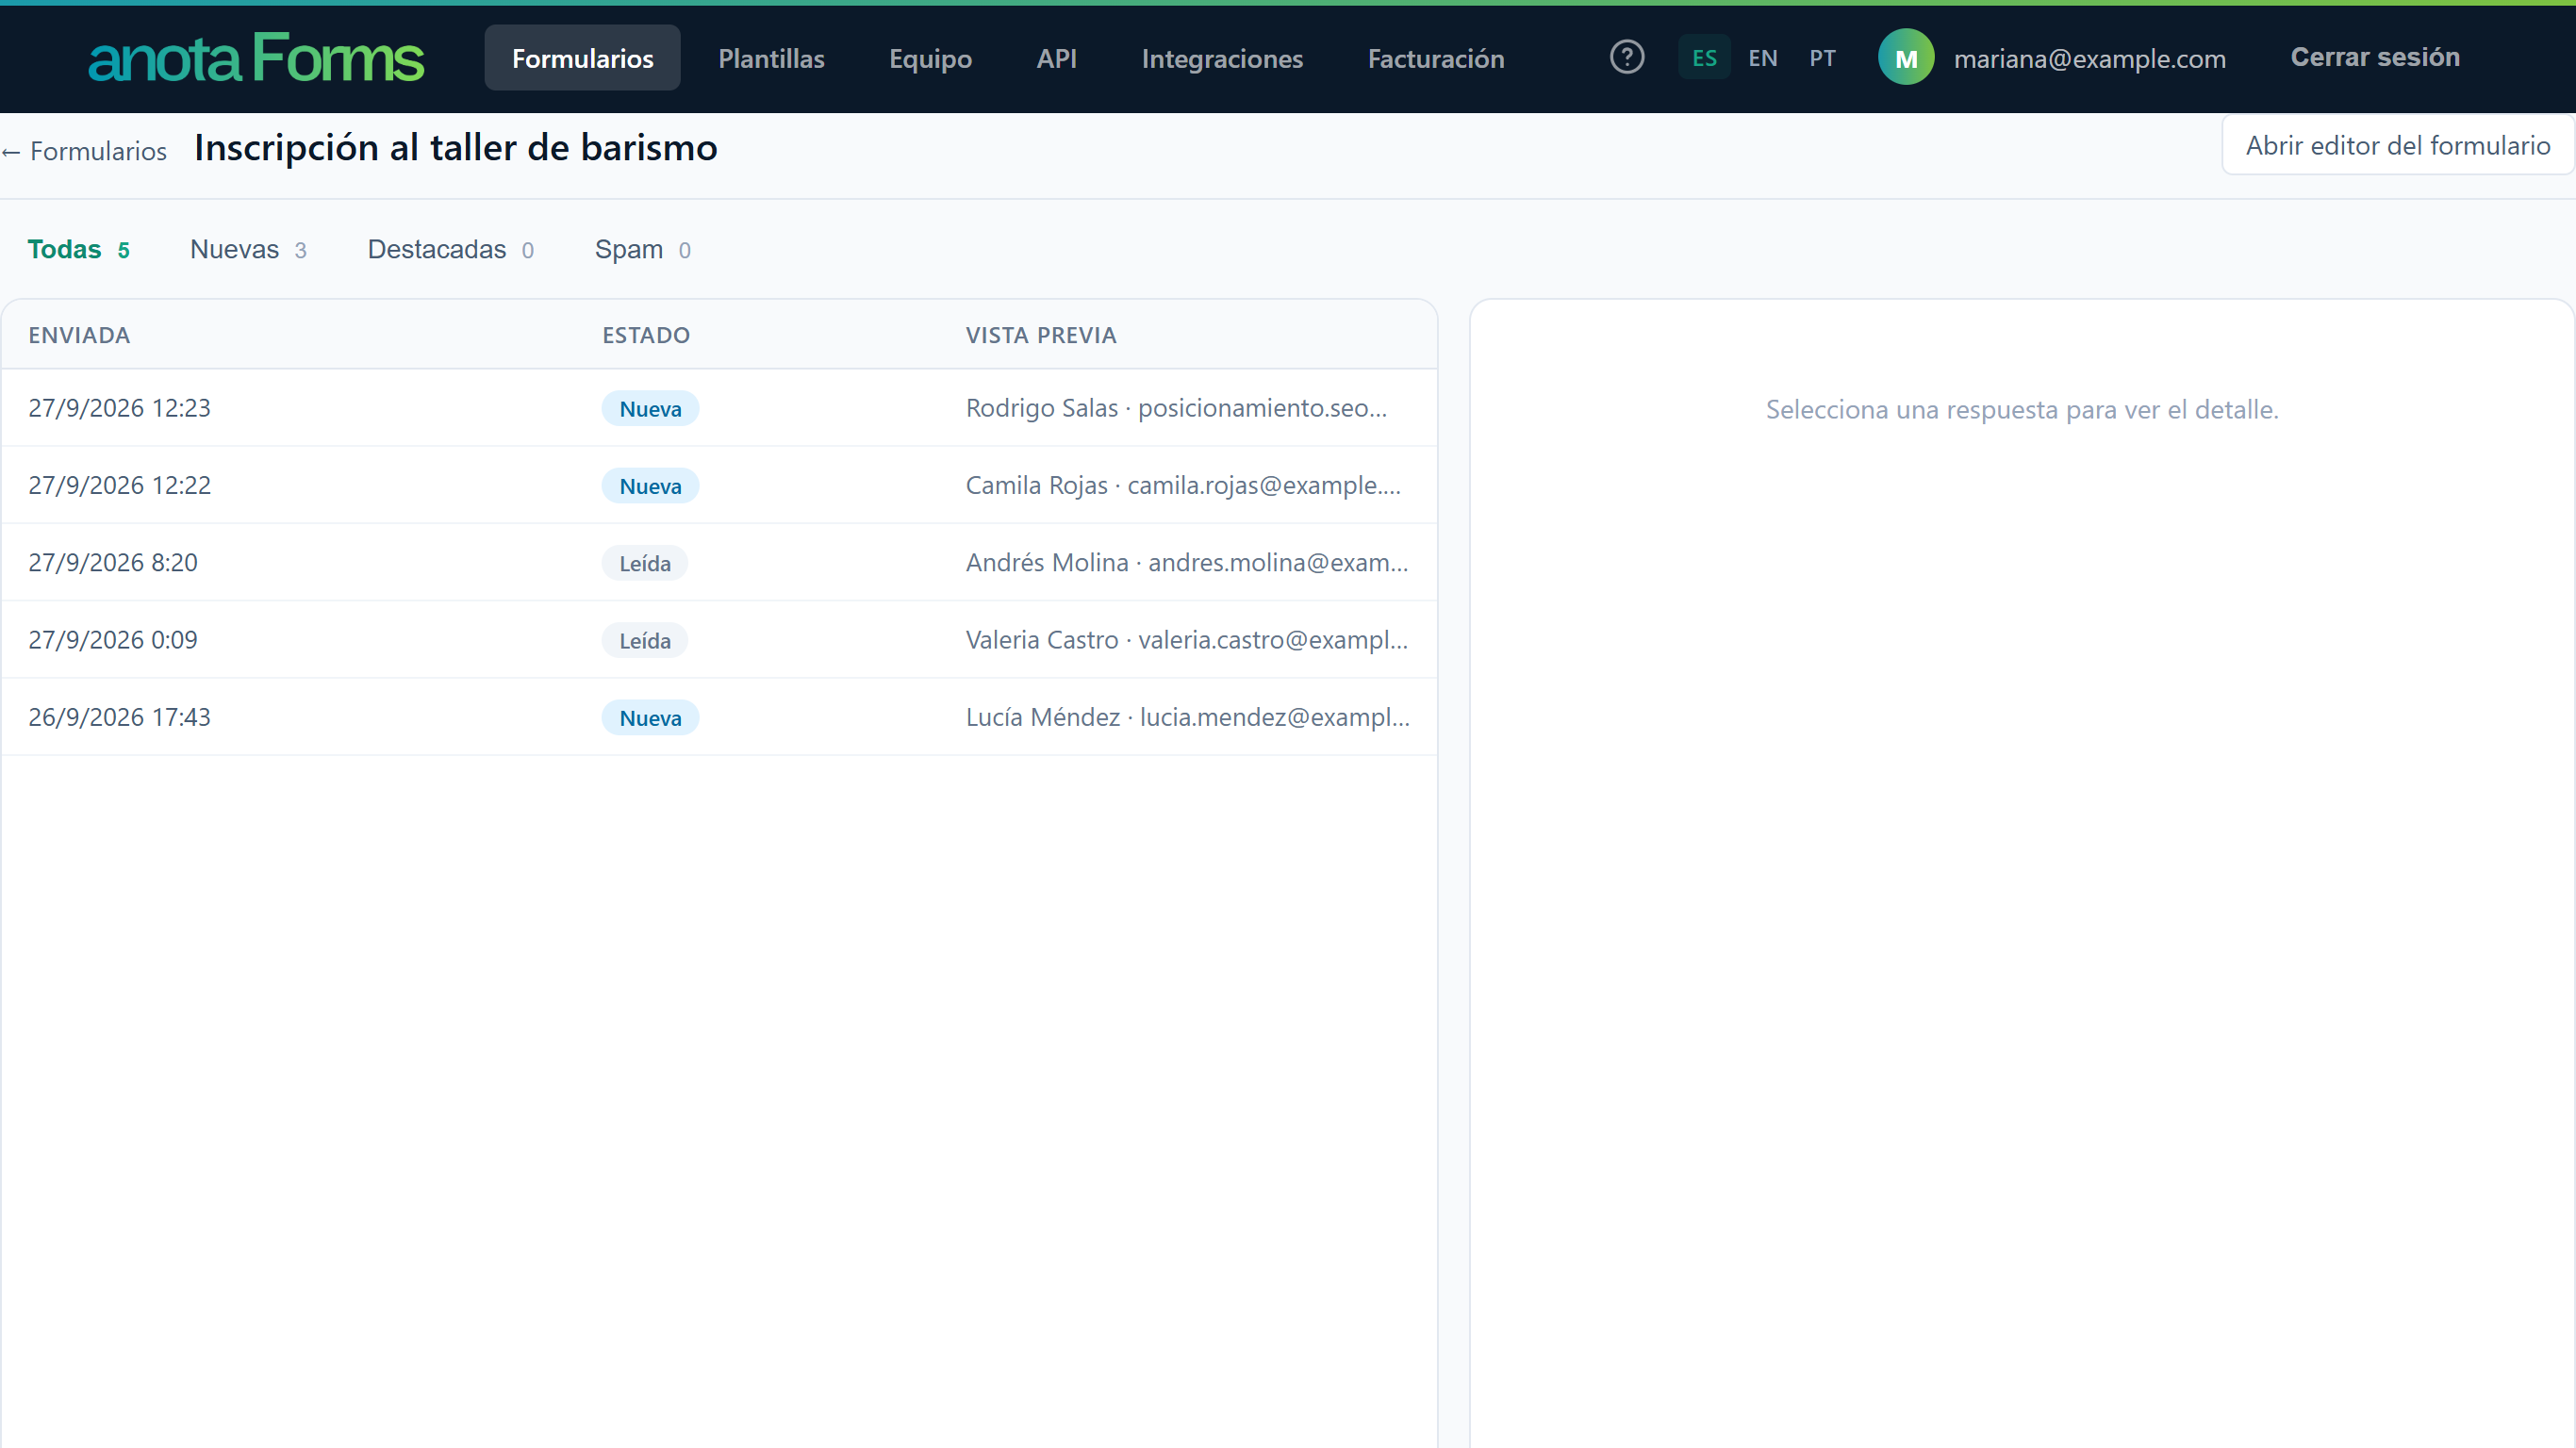Click Abrir editor del formulario button
The height and width of the screenshot is (1448, 2576).
pyautogui.click(x=2397, y=145)
